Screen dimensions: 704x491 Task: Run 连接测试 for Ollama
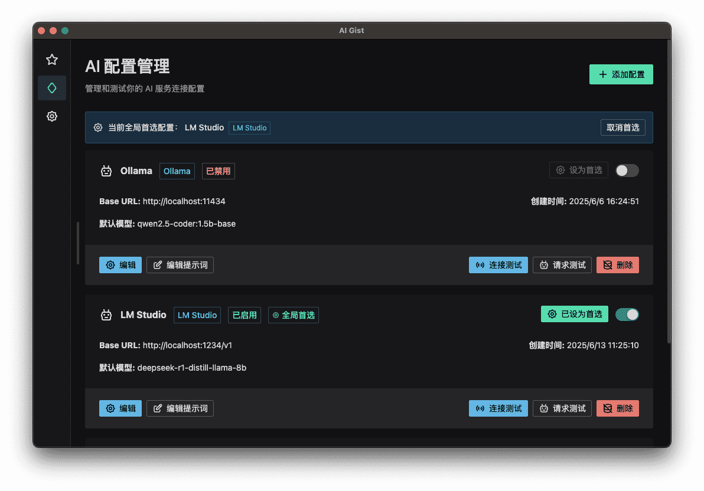pos(498,265)
